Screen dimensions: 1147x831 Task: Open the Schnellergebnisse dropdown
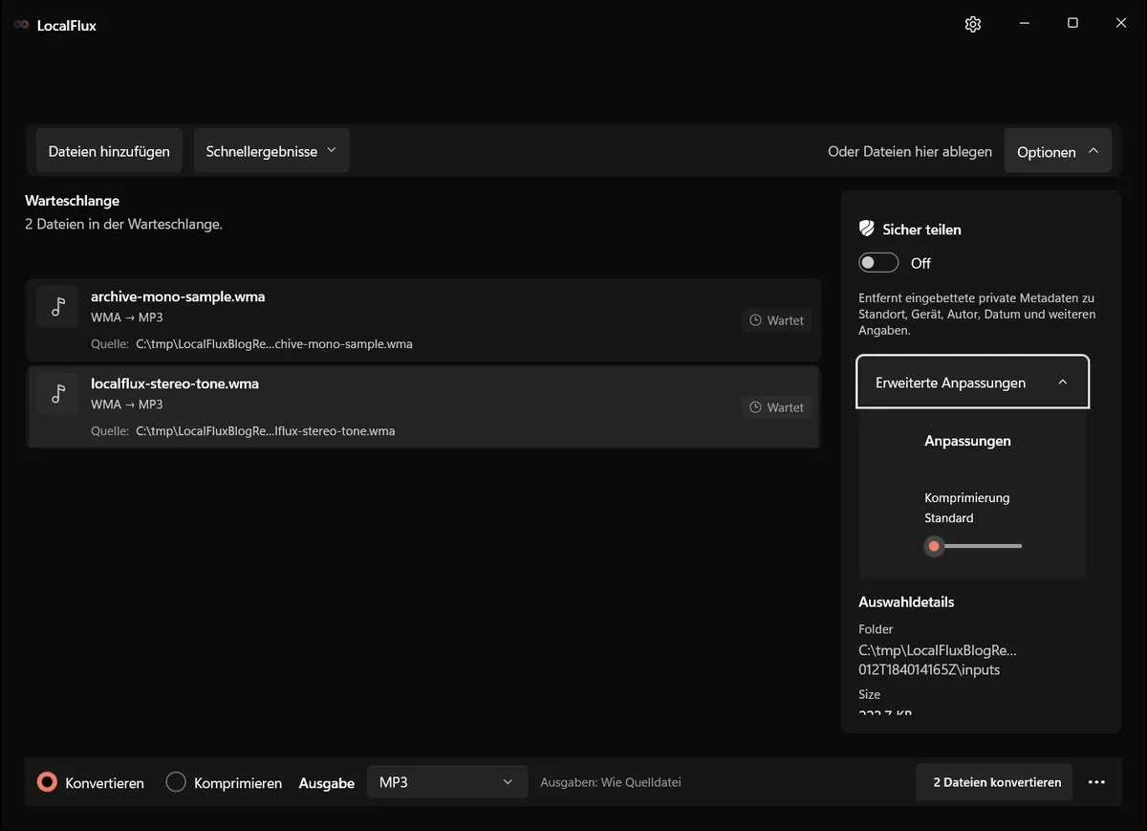pos(271,151)
